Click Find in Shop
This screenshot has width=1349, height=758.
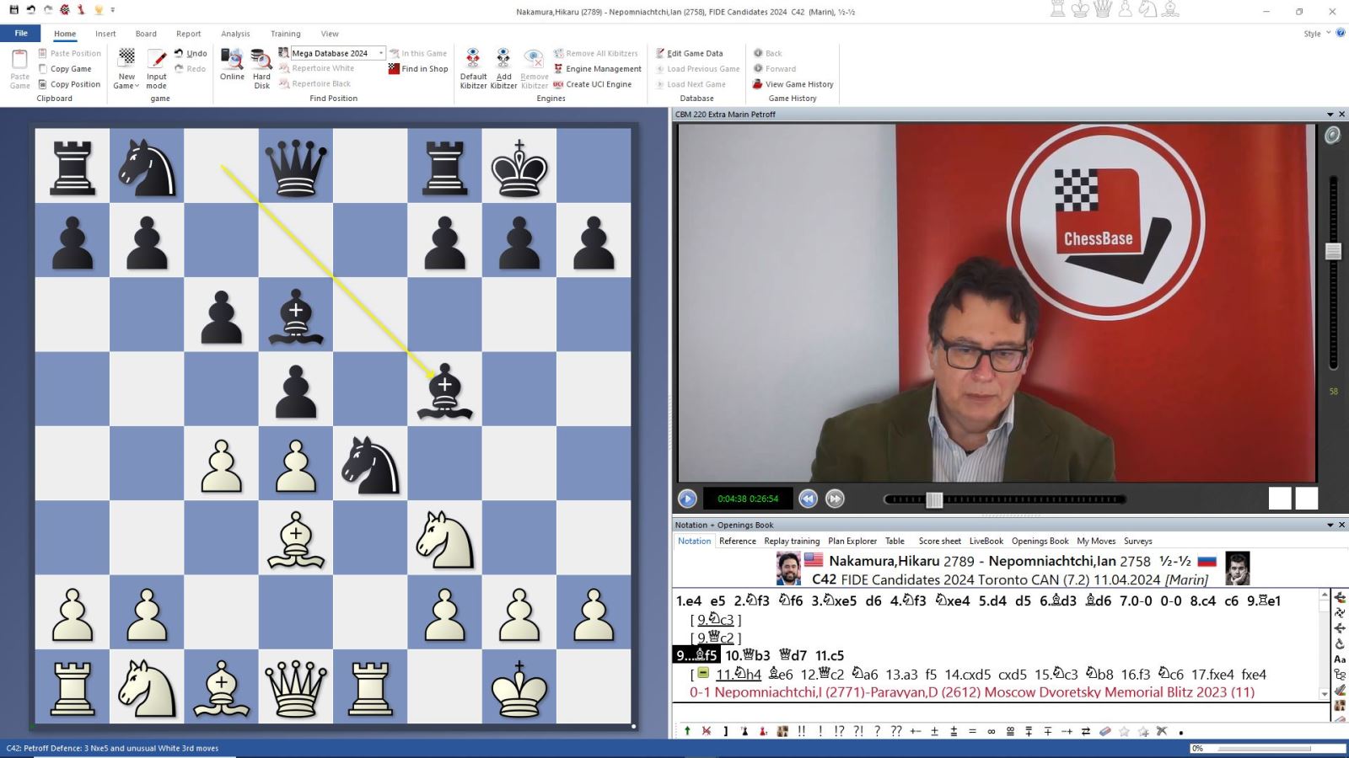click(x=418, y=69)
